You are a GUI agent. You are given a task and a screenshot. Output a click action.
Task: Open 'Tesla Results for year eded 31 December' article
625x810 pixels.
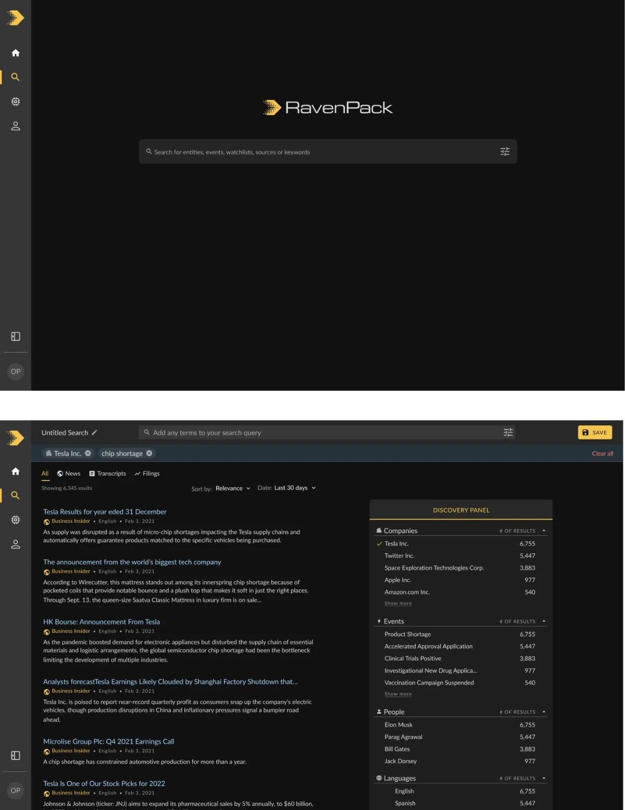coord(105,512)
